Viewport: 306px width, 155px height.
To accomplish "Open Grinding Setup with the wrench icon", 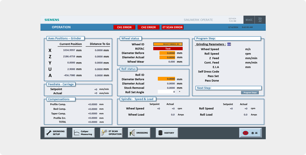I will click(x=55, y=133).
